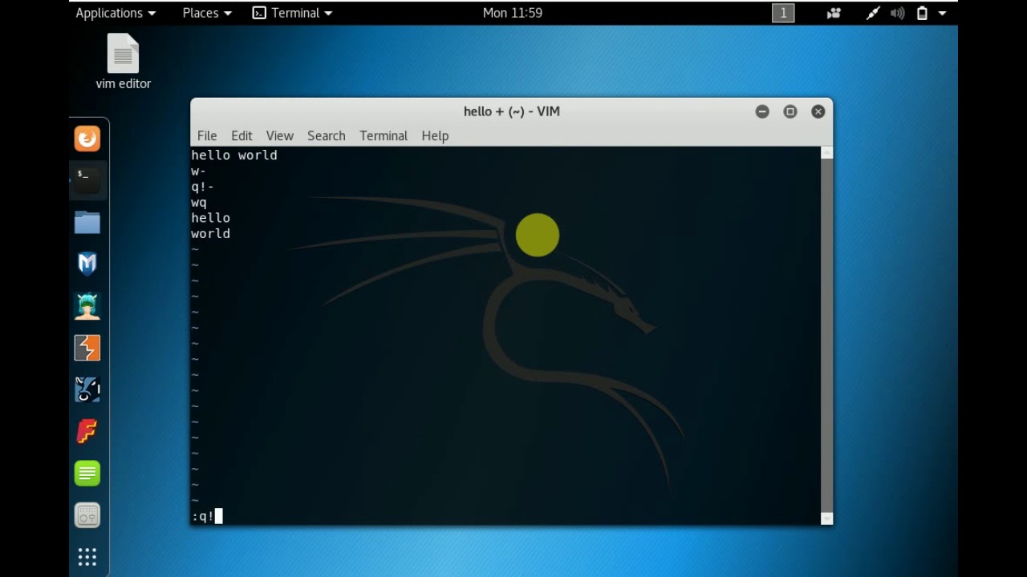Close the VIM terminal window
1027x577 pixels.
click(818, 111)
